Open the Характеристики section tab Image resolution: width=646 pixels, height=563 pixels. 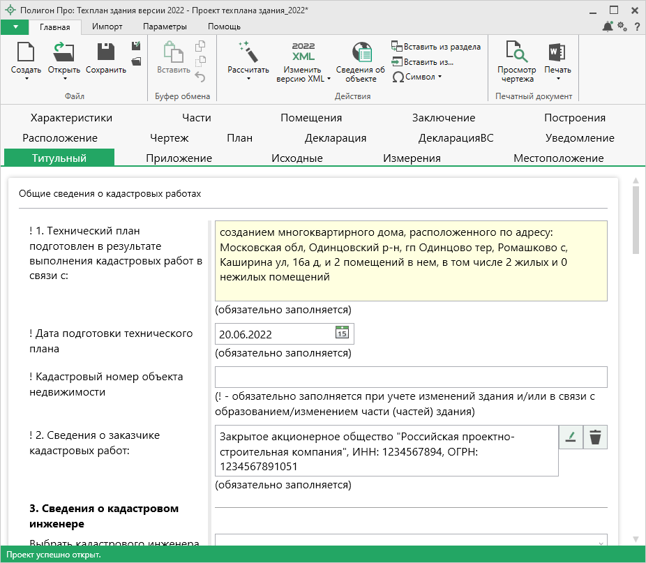click(71, 118)
